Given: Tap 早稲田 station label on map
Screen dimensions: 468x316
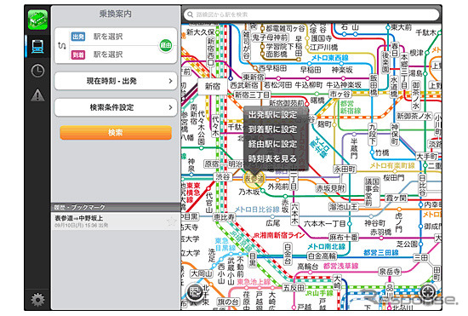Looking at the screenshot, I should 311,70.
